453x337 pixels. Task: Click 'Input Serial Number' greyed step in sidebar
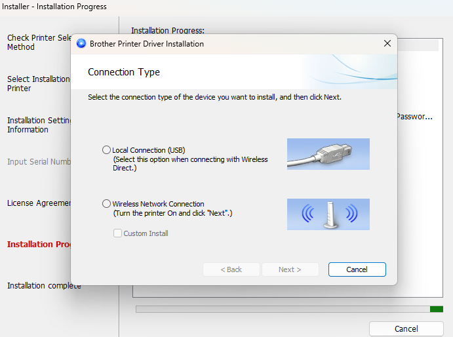[39, 161]
